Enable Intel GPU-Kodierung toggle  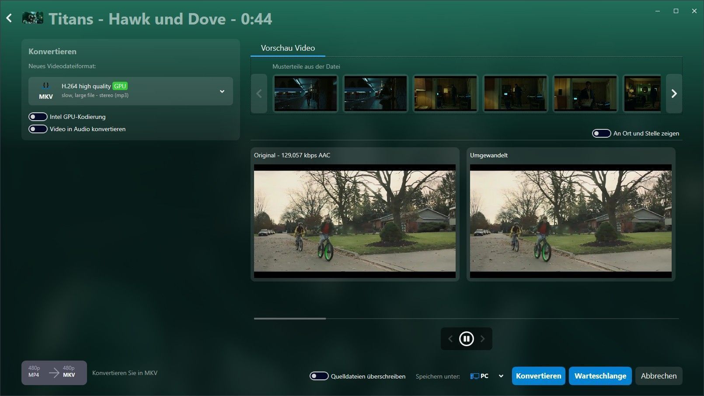point(38,117)
